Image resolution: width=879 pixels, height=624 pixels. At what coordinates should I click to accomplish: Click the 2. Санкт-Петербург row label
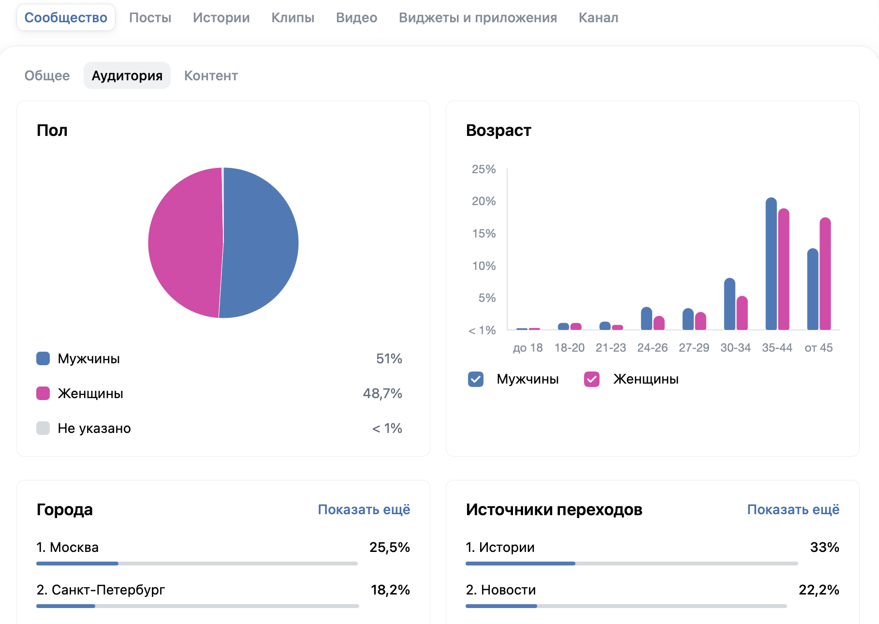pyautogui.click(x=101, y=590)
